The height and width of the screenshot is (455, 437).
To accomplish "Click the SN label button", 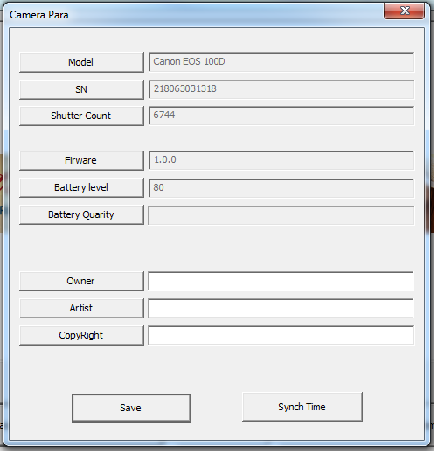I will tap(82, 90).
